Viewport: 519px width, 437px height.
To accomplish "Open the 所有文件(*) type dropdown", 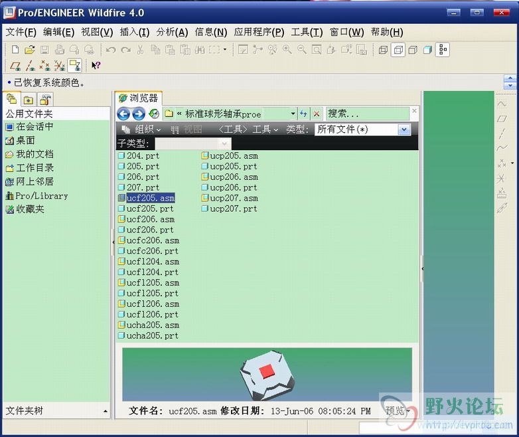I will 404,130.
